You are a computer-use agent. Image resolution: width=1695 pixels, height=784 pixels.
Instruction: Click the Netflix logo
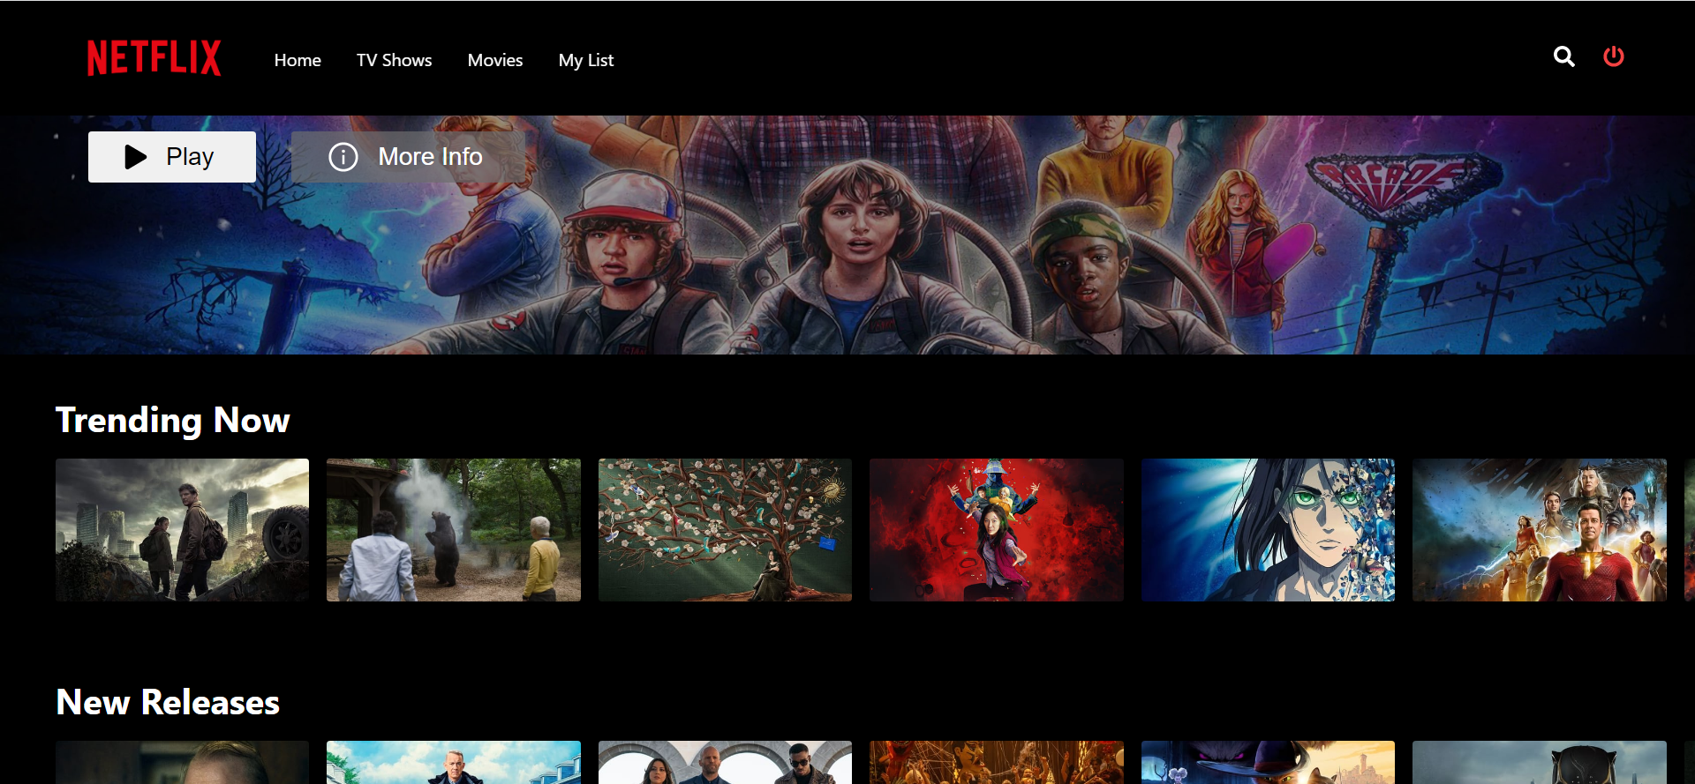pos(154,58)
